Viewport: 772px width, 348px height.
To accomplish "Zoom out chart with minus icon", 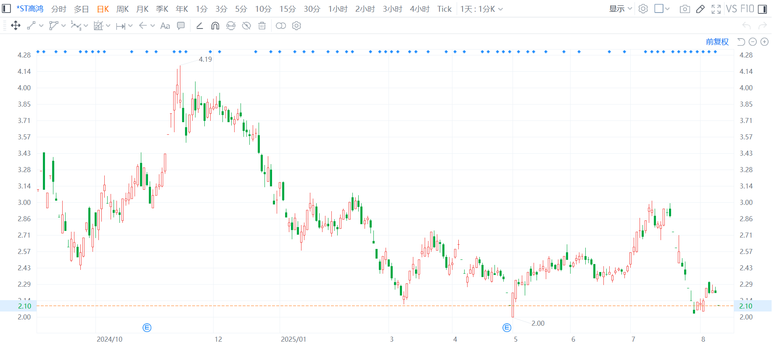I will [753, 42].
